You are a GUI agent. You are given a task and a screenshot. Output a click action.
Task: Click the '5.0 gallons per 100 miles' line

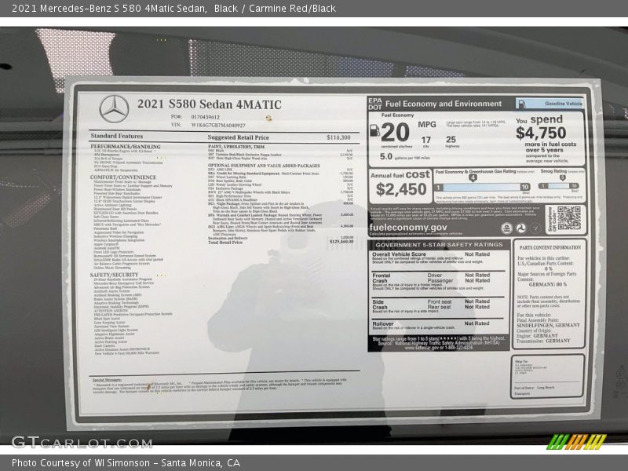tap(405, 156)
